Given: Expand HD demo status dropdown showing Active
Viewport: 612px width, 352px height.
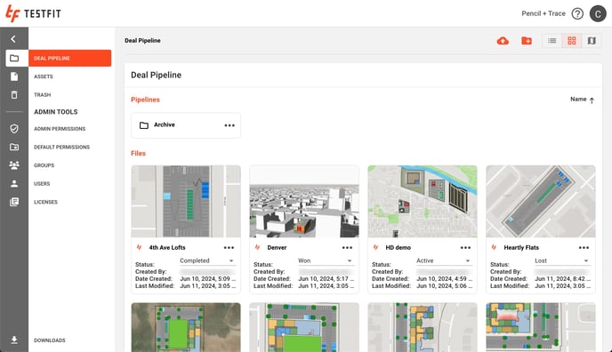Looking at the screenshot, I should (x=443, y=260).
